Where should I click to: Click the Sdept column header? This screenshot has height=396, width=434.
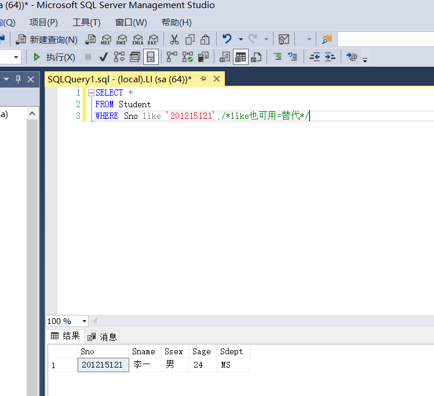233,351
